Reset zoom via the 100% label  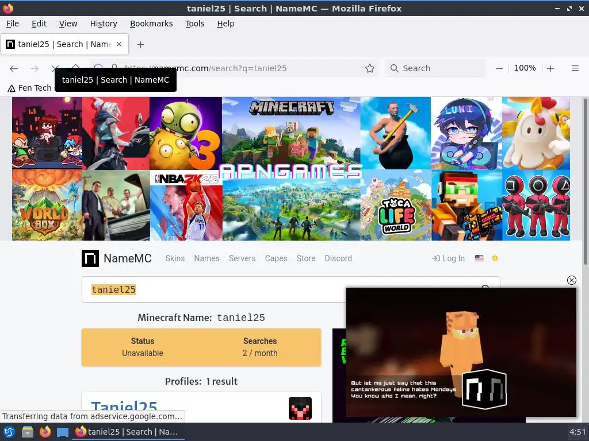[x=525, y=68]
